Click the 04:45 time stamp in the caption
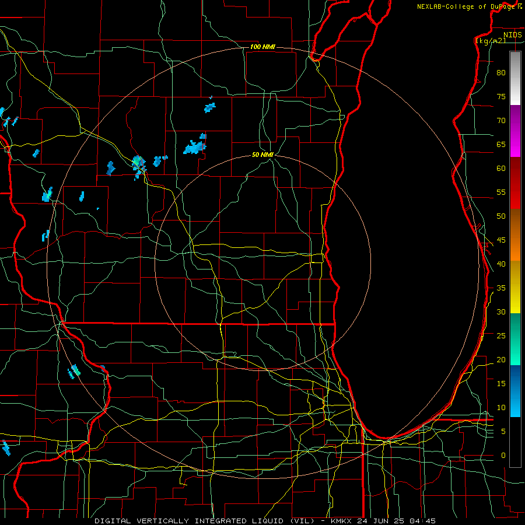 422,521
